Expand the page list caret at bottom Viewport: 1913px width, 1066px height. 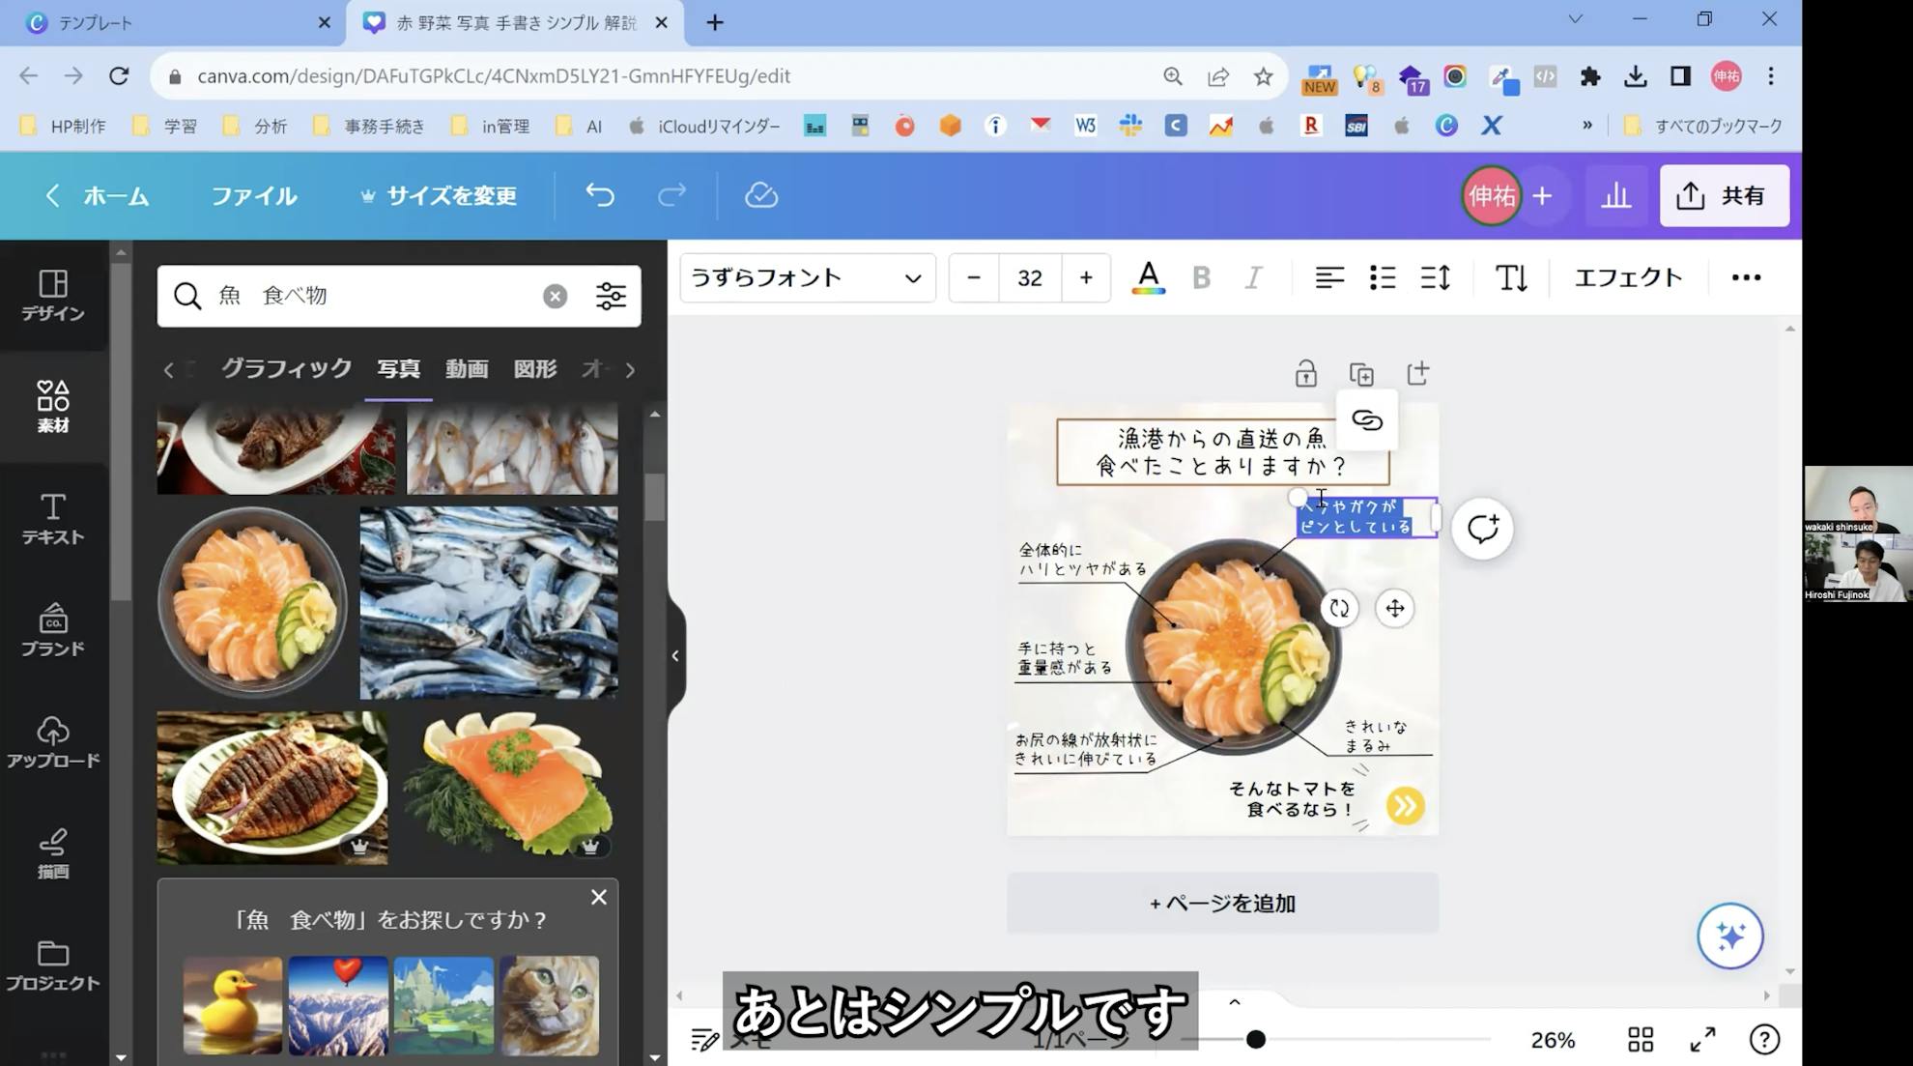coord(1234,1002)
